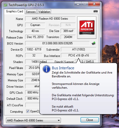Click the Technology field showing 40 nm

click(35, 31)
